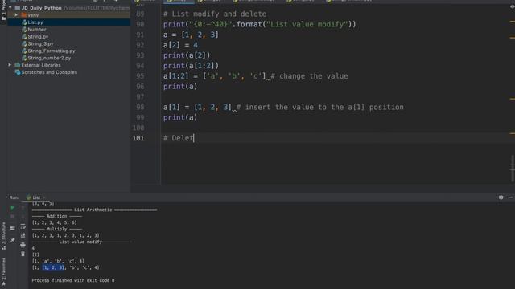Screen dimensions: 515x289
Task: Collapse the JD_Daily_Python project root
Action: (x=10, y=8)
